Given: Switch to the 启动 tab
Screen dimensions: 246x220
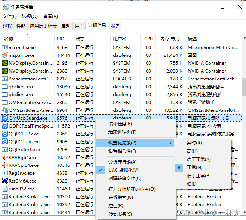Looking at the screenshot, I should [65, 26].
